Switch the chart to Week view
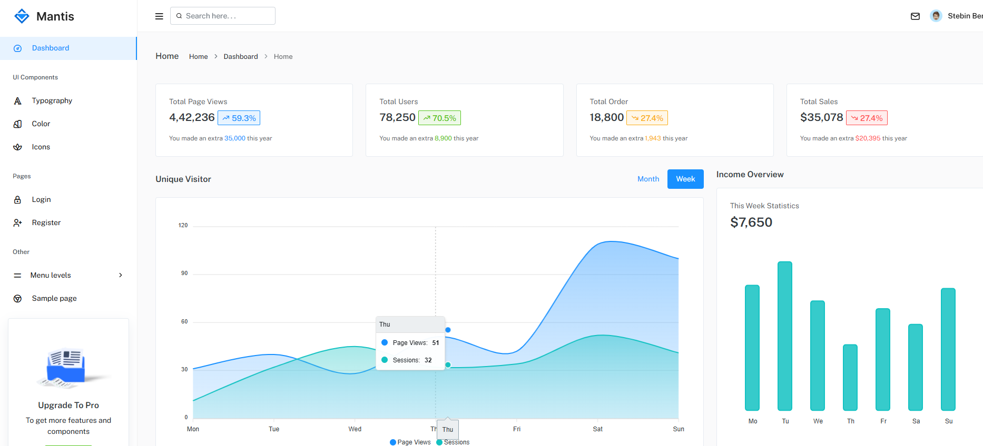Image resolution: width=983 pixels, height=446 pixels. point(685,179)
